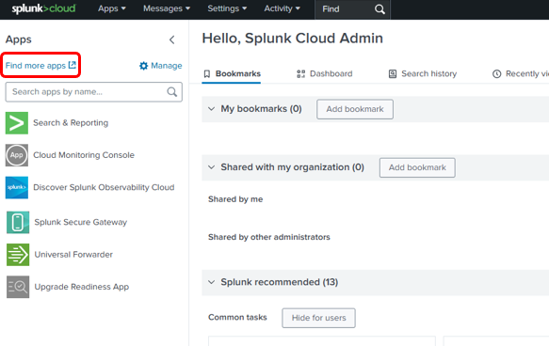The image size is (549, 346).
Task: Click the icon on Search history tab
Action: [x=393, y=73]
